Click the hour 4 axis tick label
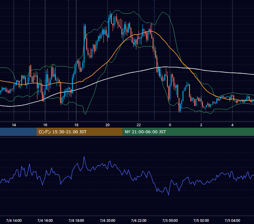Image resolution: width=254 pixels, height=224 pixels. point(232,125)
